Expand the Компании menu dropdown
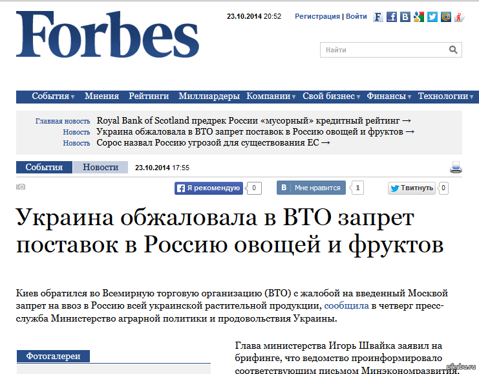 271,96
